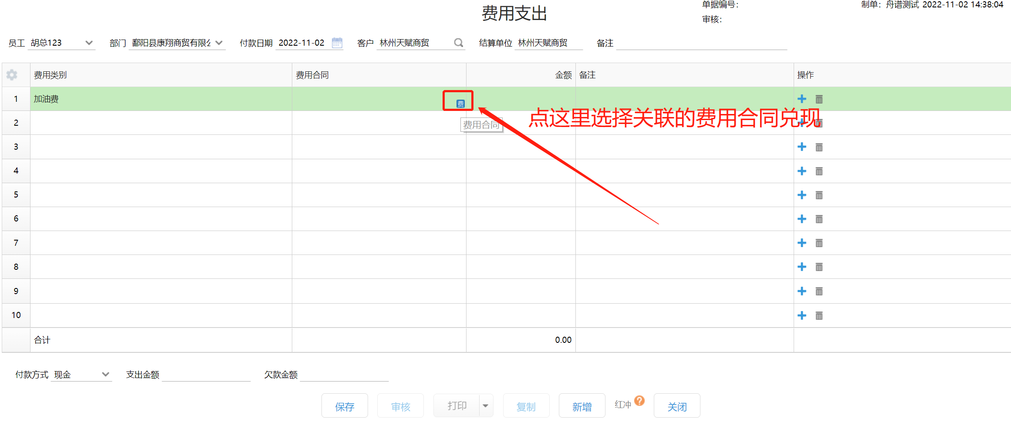
Task: Click the 审核 audit button
Action: (400, 405)
